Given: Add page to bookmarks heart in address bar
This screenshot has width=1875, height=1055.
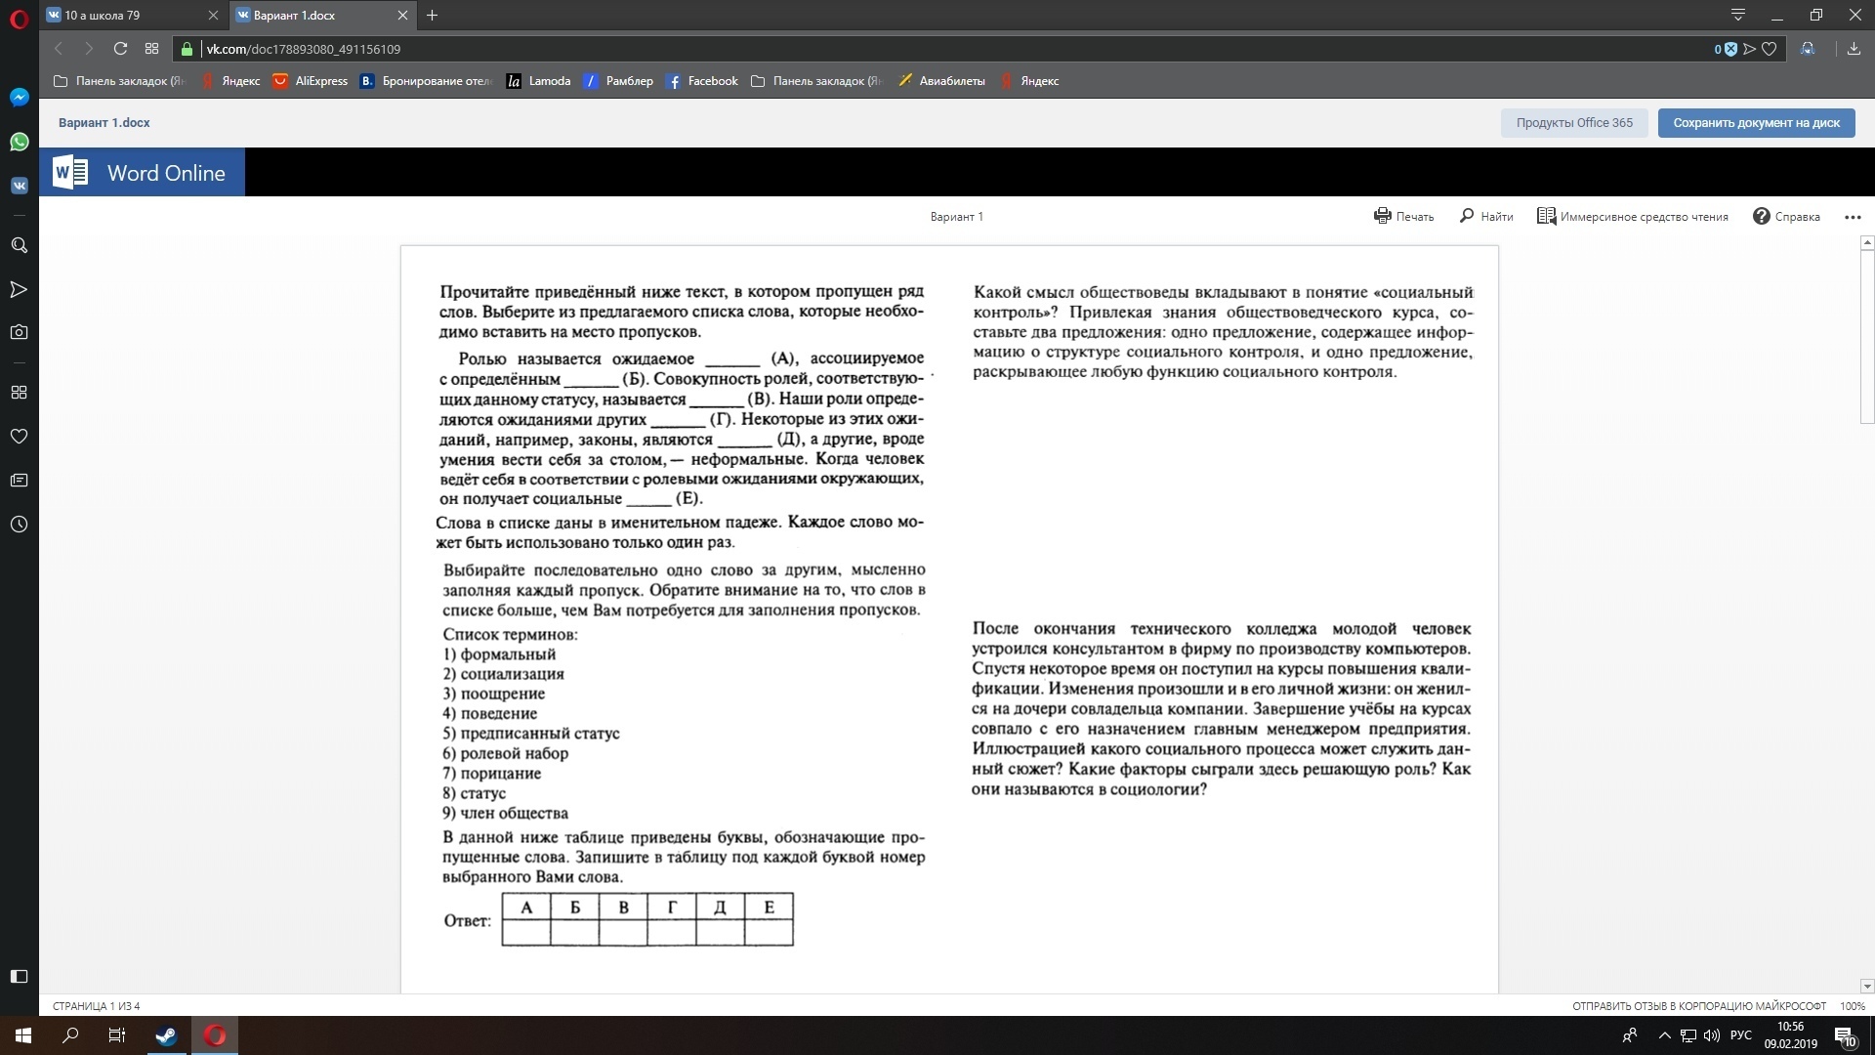Looking at the screenshot, I should tap(1769, 49).
